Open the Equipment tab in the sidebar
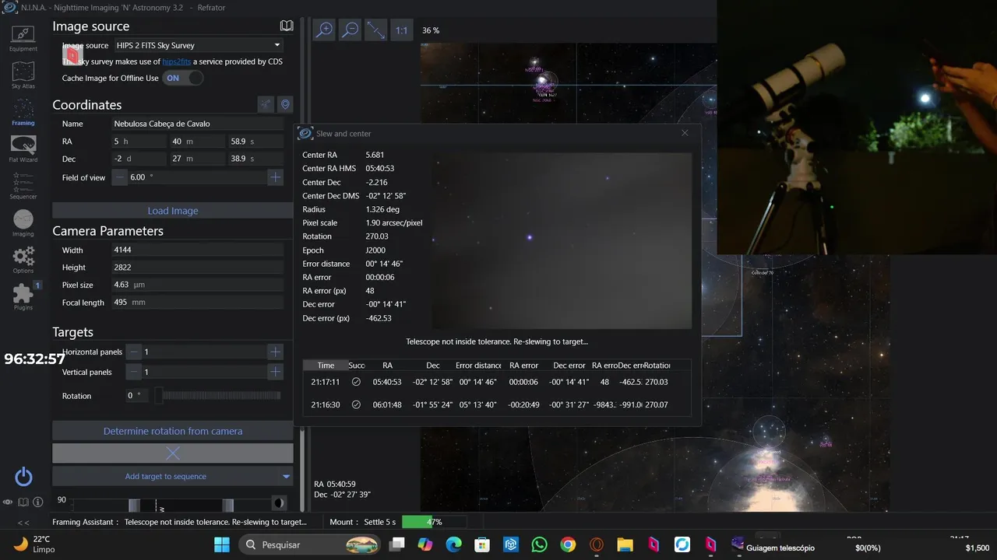 coord(23,38)
